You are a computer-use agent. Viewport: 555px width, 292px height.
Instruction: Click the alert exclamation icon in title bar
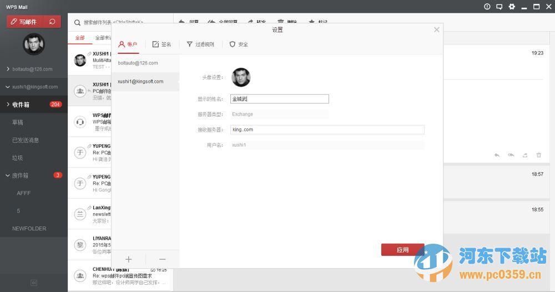[487, 6]
